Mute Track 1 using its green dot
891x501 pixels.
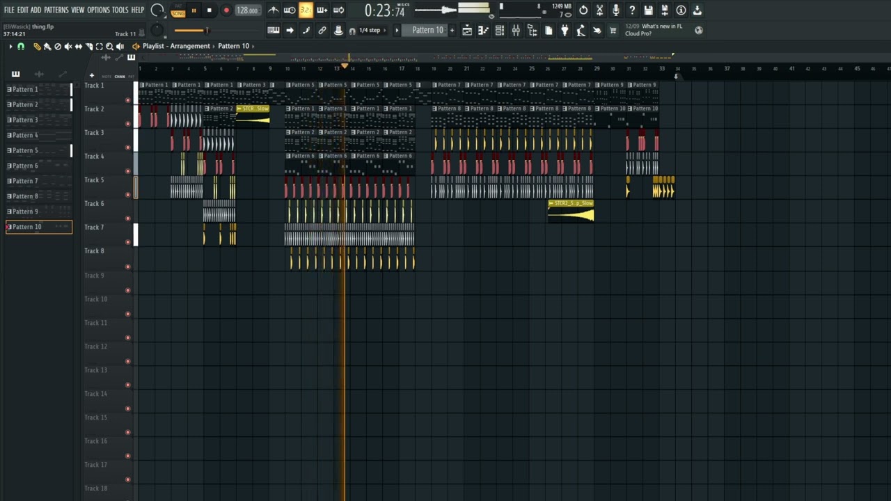(x=127, y=100)
